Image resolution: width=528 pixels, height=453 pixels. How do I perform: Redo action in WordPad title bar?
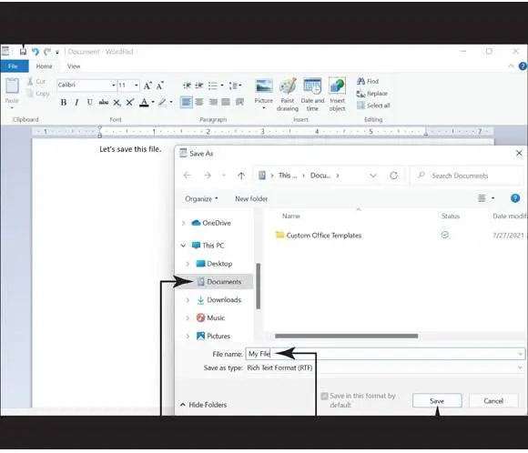(47, 52)
